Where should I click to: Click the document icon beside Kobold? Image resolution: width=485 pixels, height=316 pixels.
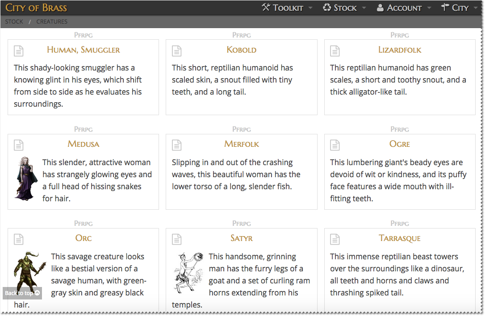177,51
